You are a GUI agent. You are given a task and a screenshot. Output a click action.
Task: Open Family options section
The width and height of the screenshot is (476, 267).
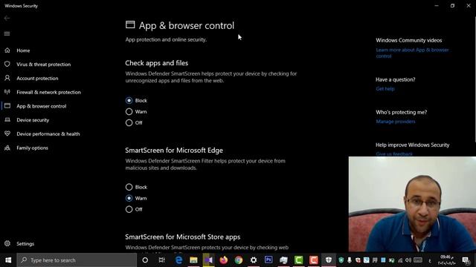(32, 148)
